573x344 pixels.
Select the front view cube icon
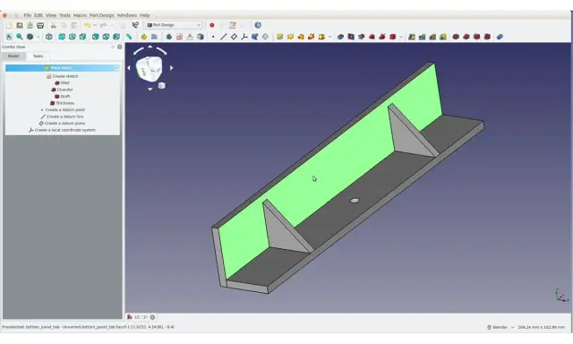click(x=62, y=37)
